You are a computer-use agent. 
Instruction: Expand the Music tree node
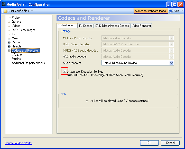point(9,38)
